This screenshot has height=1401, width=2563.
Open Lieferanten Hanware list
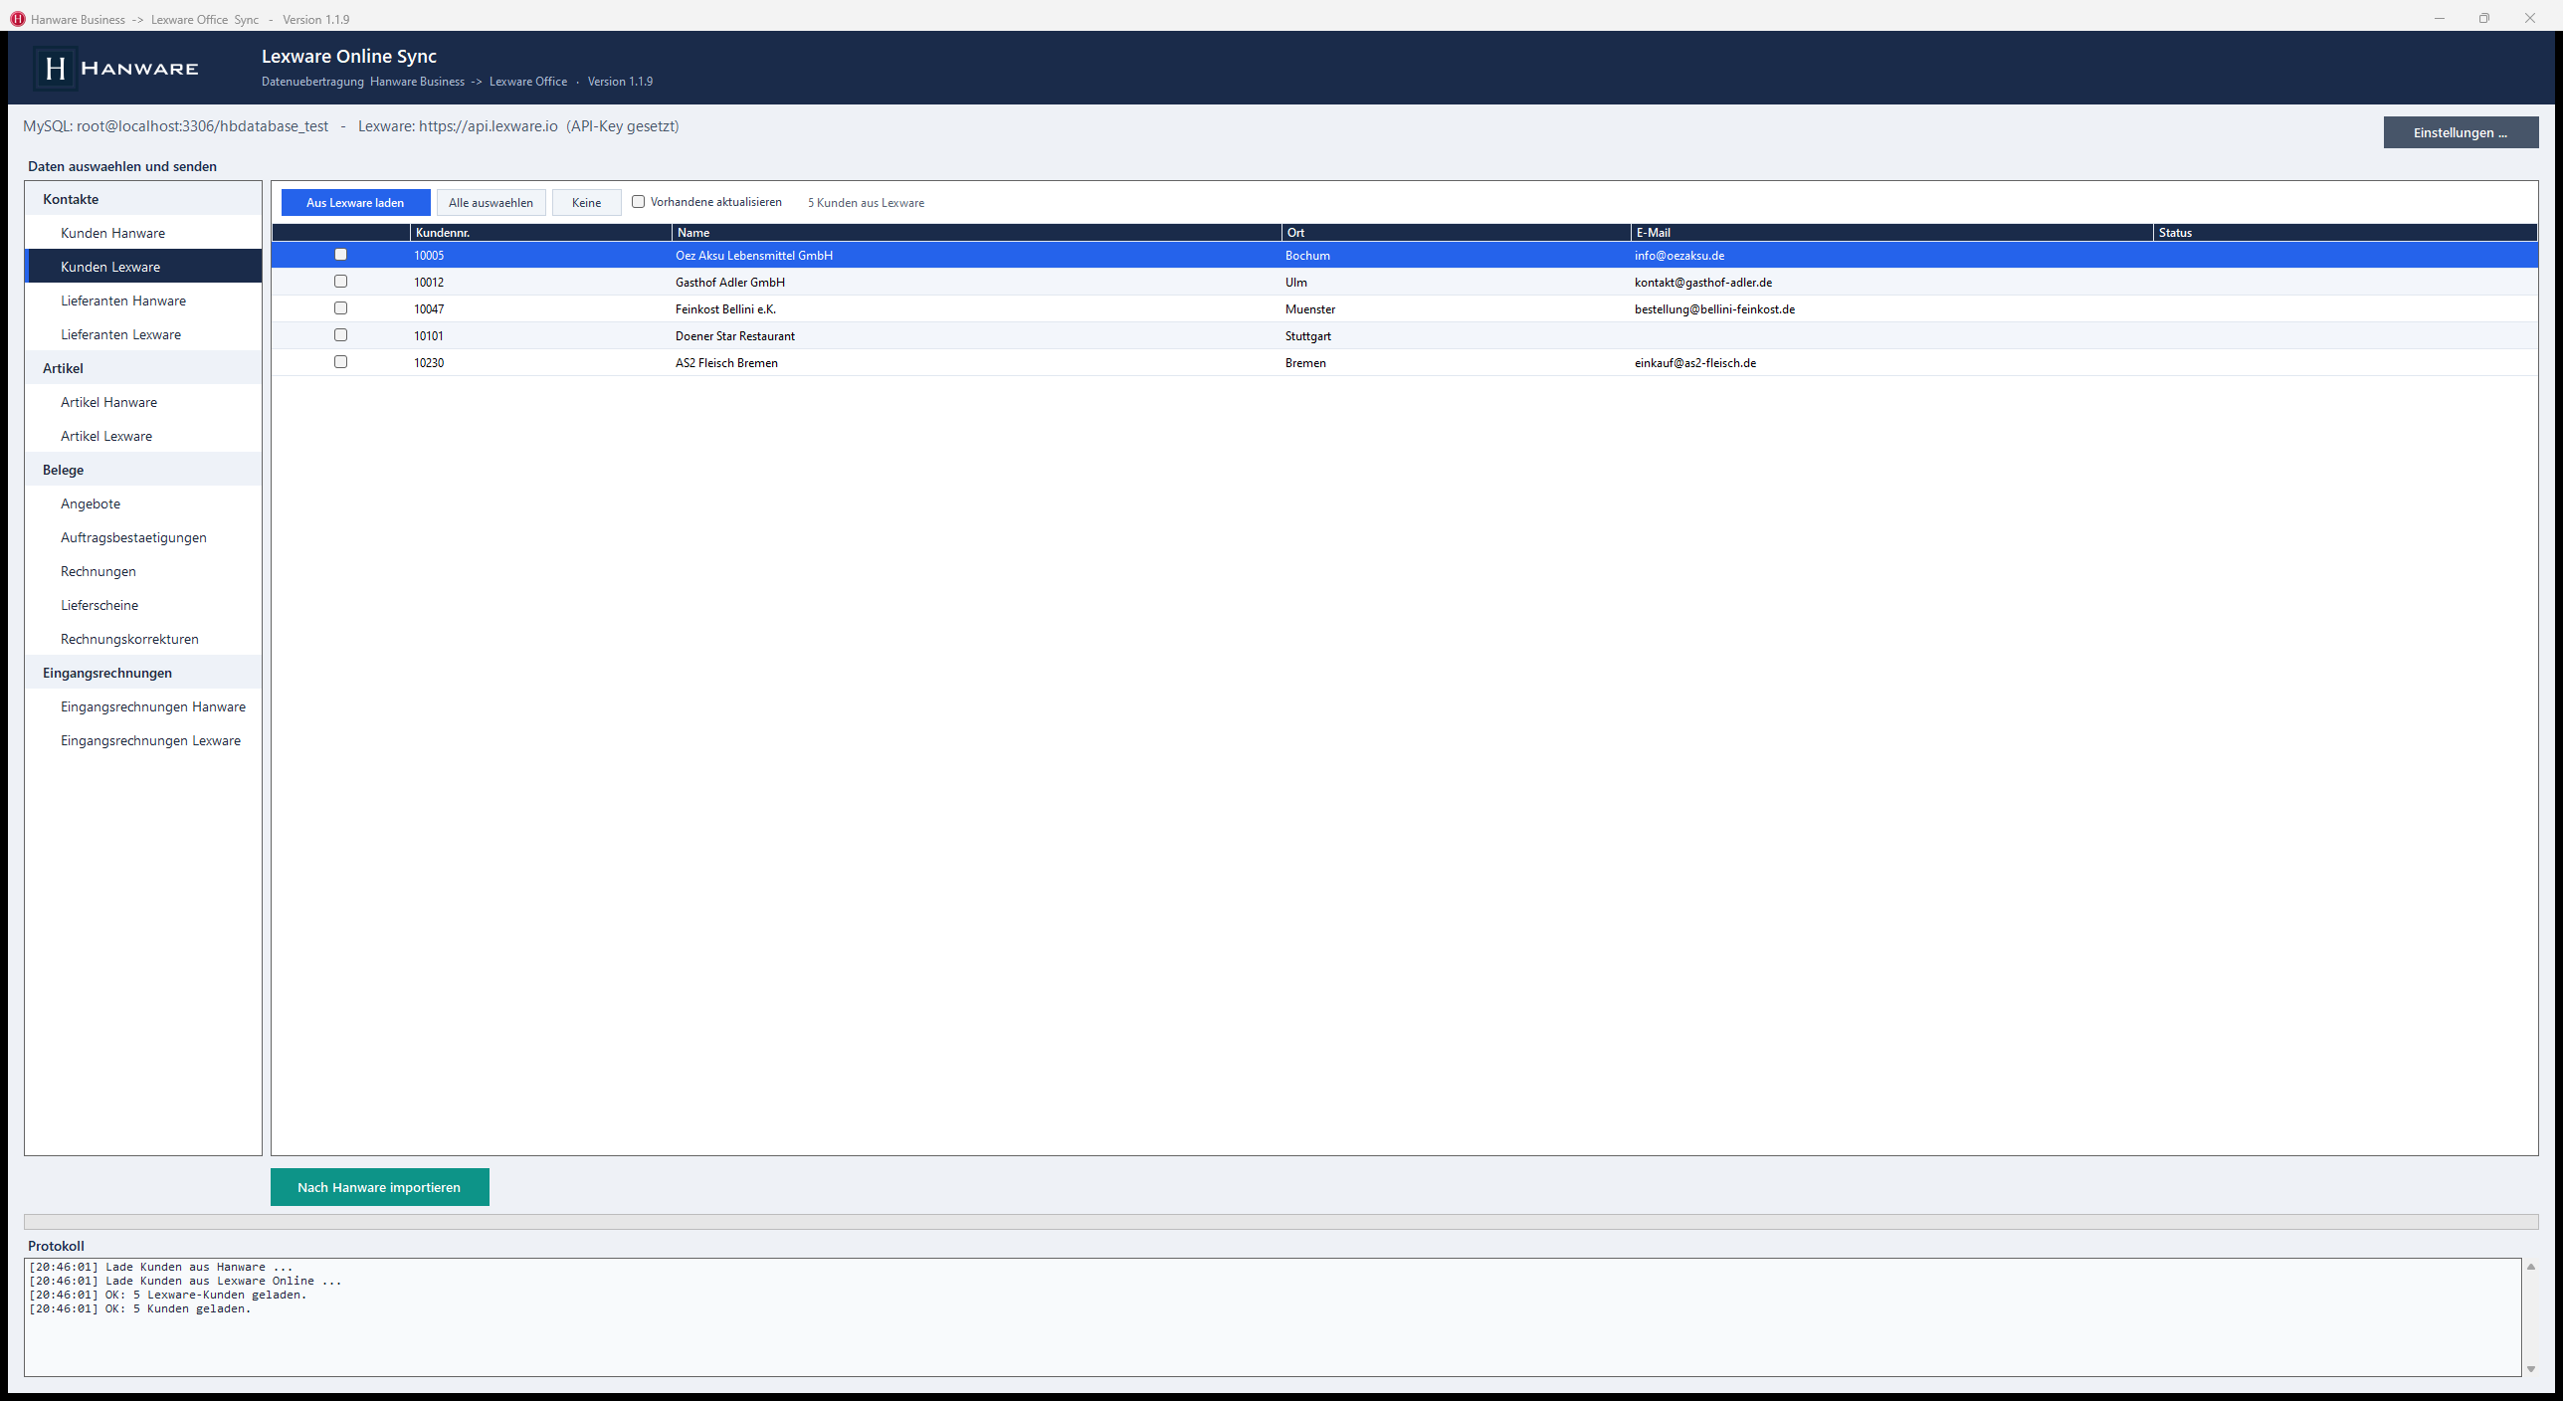(143, 300)
